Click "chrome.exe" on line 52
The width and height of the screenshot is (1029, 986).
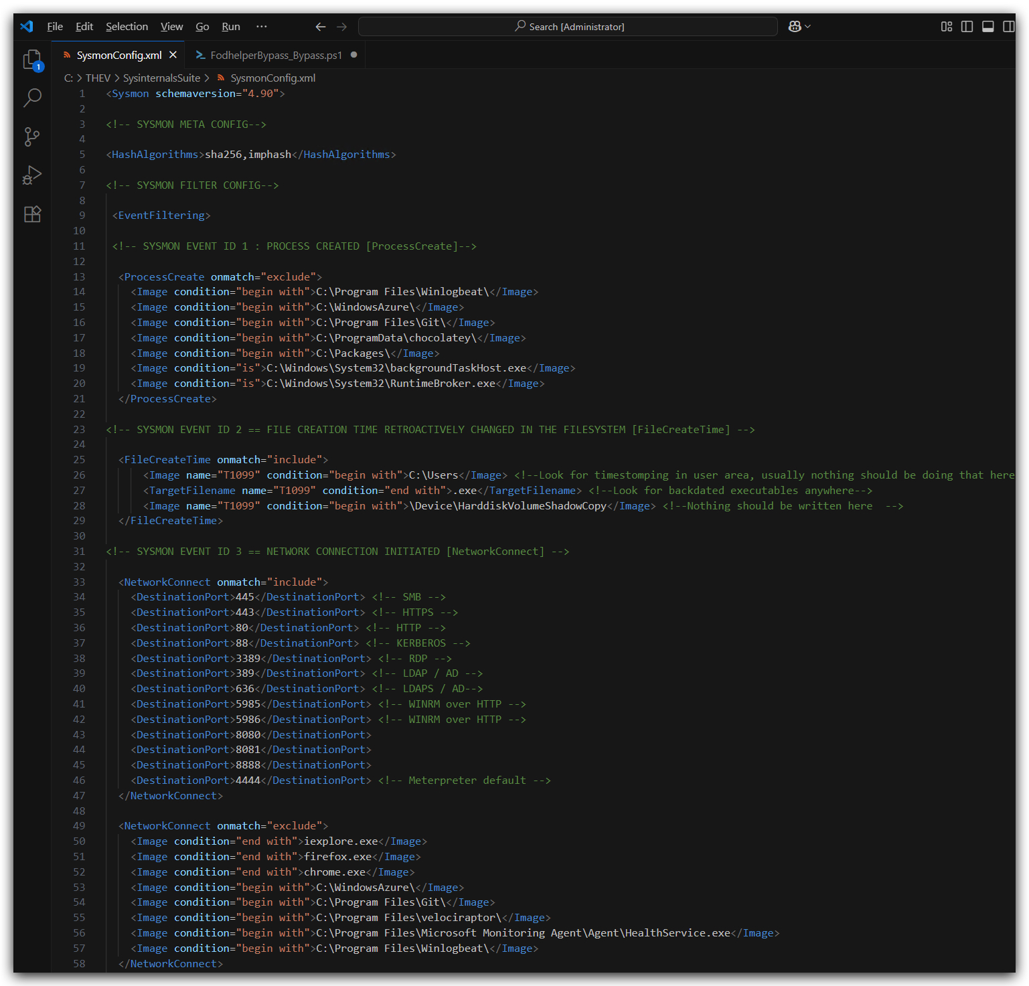335,872
